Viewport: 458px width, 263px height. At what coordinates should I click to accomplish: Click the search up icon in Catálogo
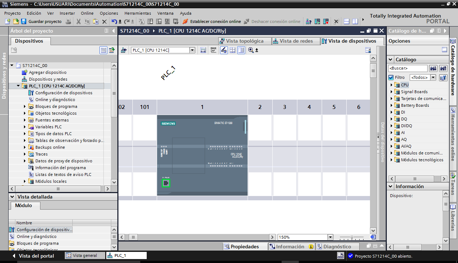(443, 68)
